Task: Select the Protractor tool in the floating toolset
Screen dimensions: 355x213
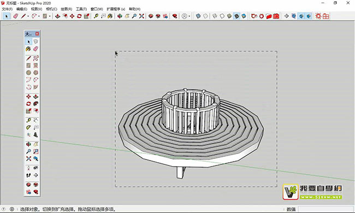Action: tap(28, 127)
